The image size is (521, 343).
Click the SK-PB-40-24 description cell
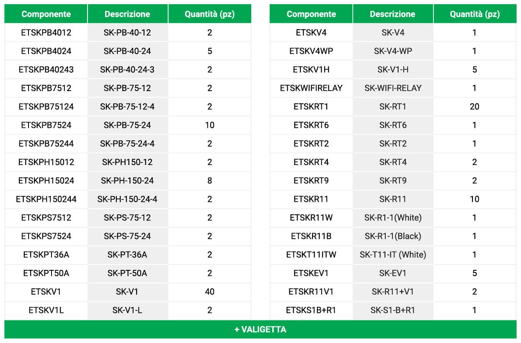pos(127,51)
